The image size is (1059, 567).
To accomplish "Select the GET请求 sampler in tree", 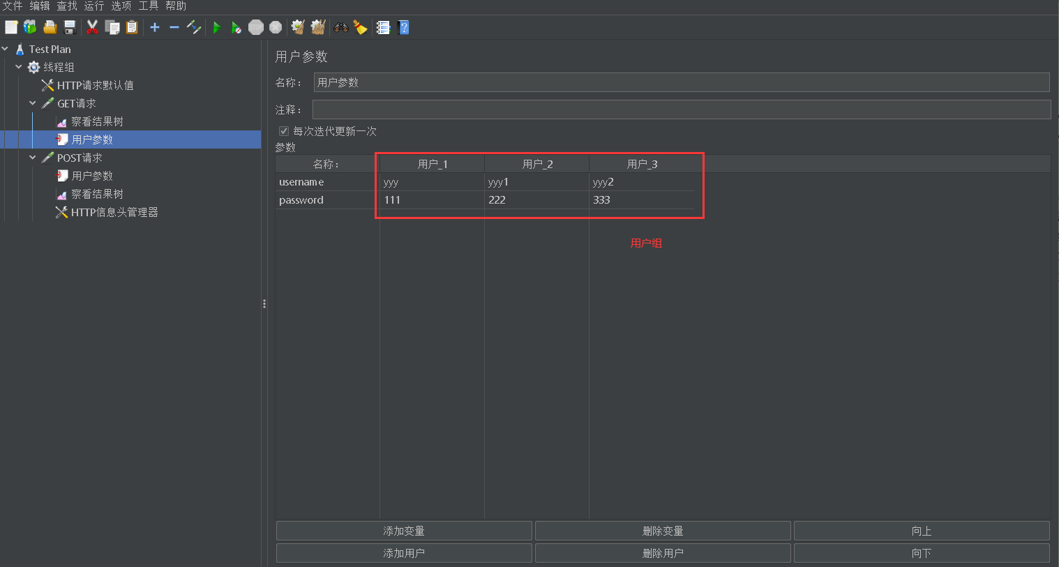I will (x=76, y=103).
